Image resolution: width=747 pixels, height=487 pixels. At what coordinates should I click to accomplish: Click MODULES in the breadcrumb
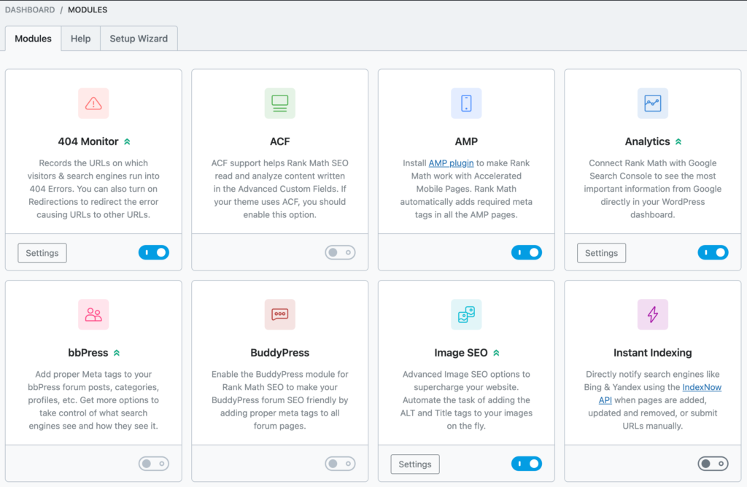tap(88, 10)
